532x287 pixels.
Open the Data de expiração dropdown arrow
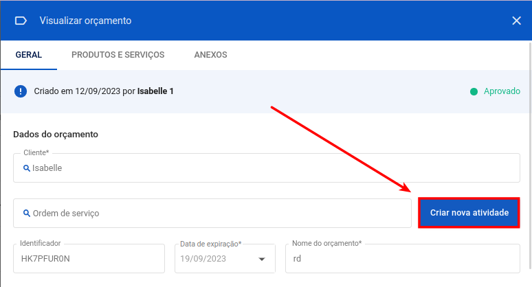click(x=262, y=260)
